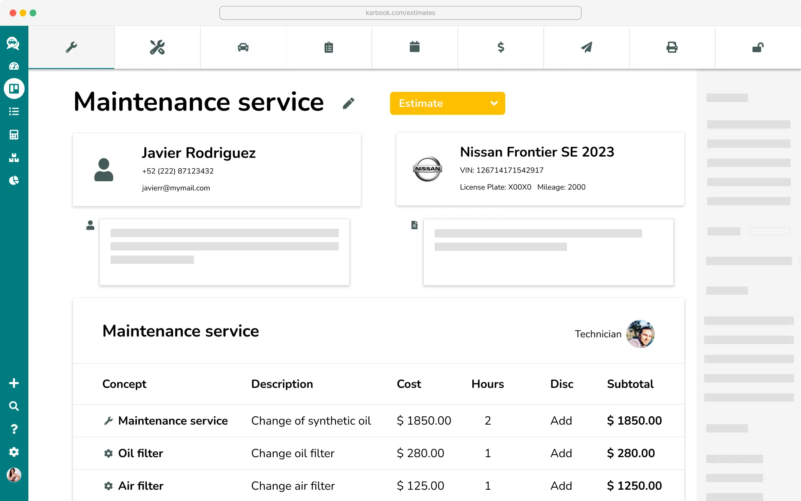Click the printer icon
Screen dimensions: 801x501
[x=672, y=47]
